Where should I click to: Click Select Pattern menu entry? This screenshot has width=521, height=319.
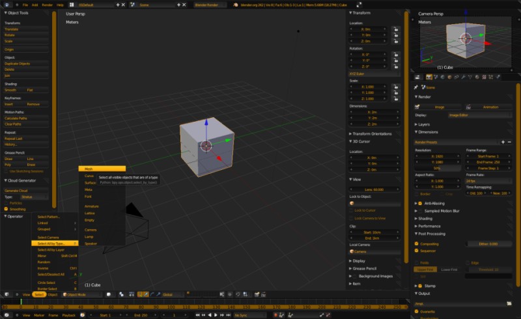pos(55,217)
